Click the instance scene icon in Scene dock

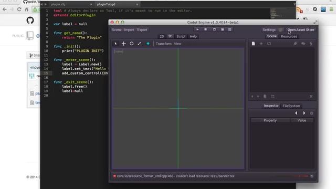[x=269, y=44]
